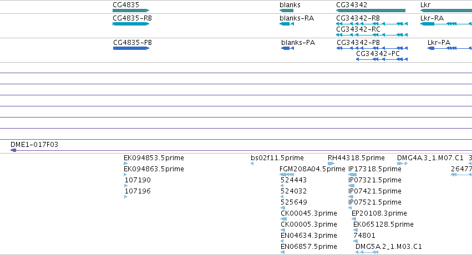The image size is (472, 255).
Task: Select feature 524032
Action: coord(282,197)
